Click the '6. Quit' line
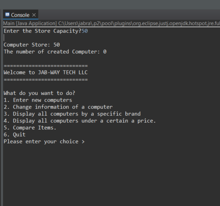The width and height of the screenshot is (220, 206). [x=14, y=135]
